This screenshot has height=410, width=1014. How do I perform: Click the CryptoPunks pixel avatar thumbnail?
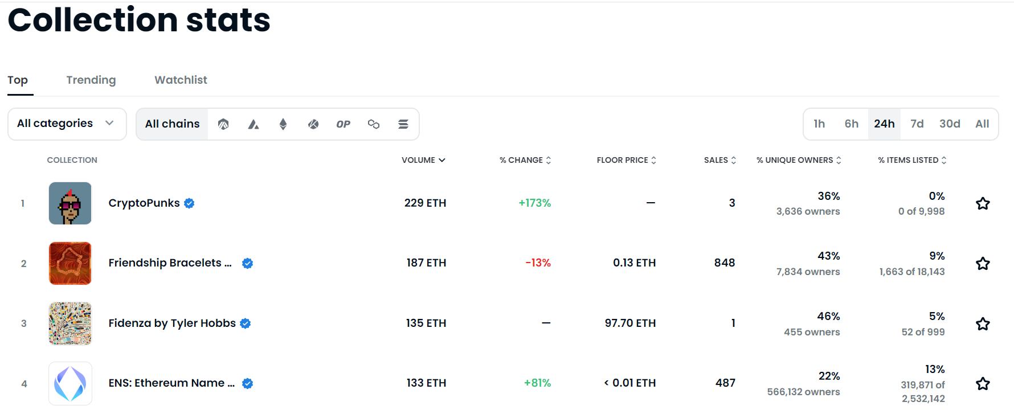coord(70,203)
